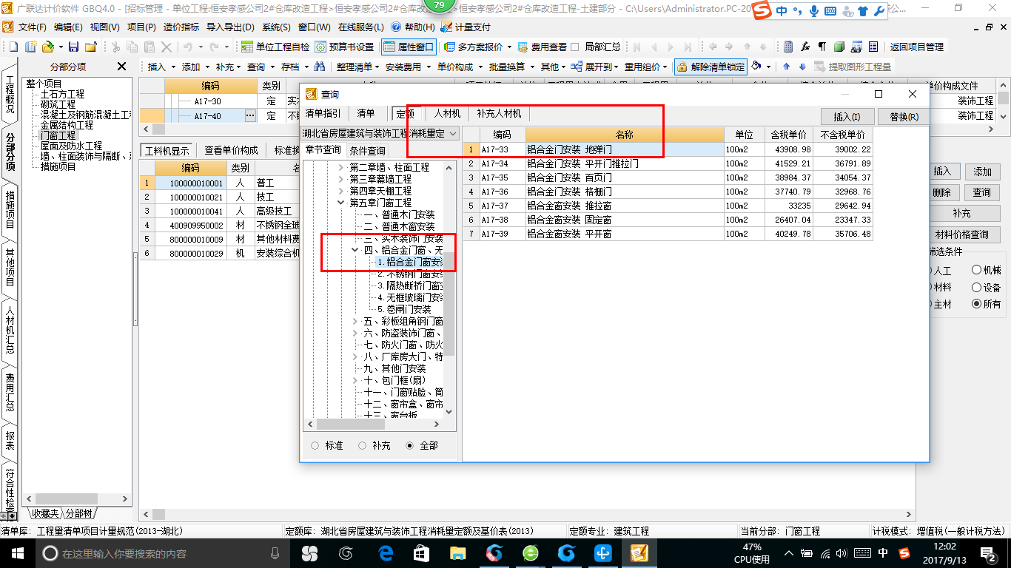The height and width of the screenshot is (568, 1011).
Task: Click the 替换(R) button in dialog
Action: coord(904,117)
